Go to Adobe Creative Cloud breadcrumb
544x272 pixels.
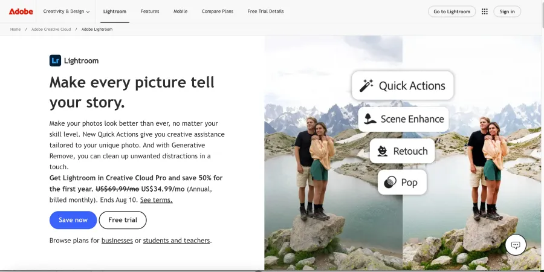click(51, 30)
